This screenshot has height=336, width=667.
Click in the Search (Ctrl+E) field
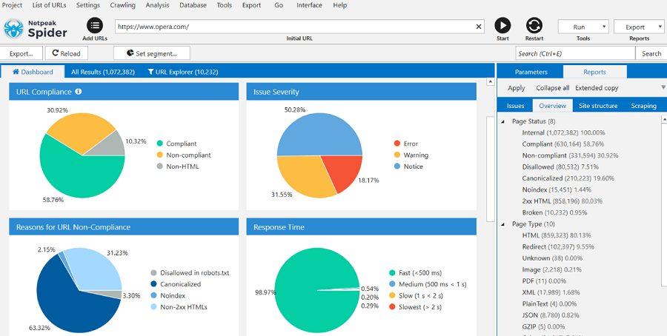click(x=574, y=53)
